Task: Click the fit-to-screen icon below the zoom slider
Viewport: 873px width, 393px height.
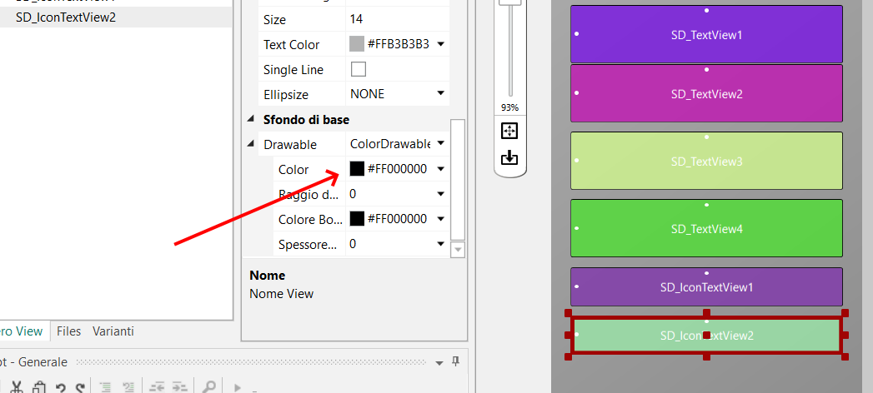Action: coord(509,131)
